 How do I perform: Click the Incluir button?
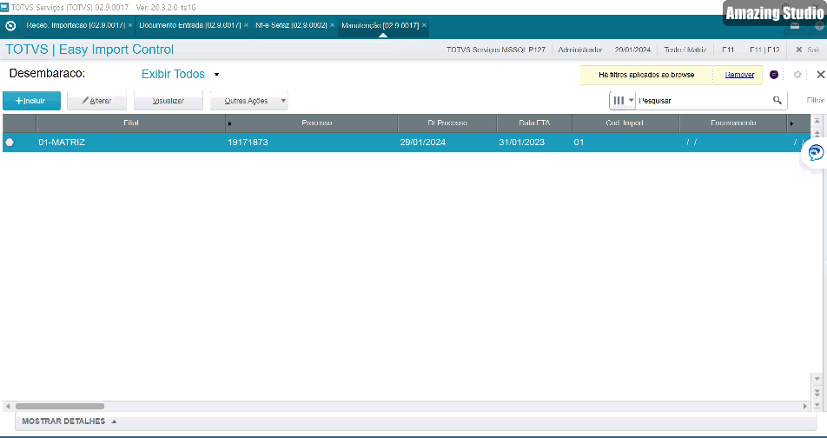[31, 101]
